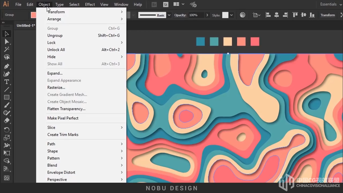343x193 pixels.
Task: Choose the Lasso tool
Action: (x=7, y=57)
